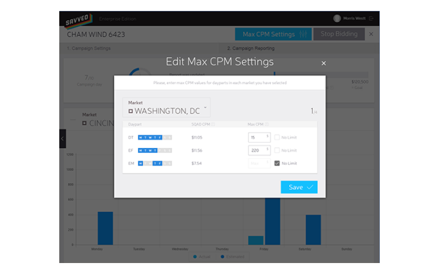Enable No Limit for the EF daypart
This screenshot has height=274, width=439.
277,150
